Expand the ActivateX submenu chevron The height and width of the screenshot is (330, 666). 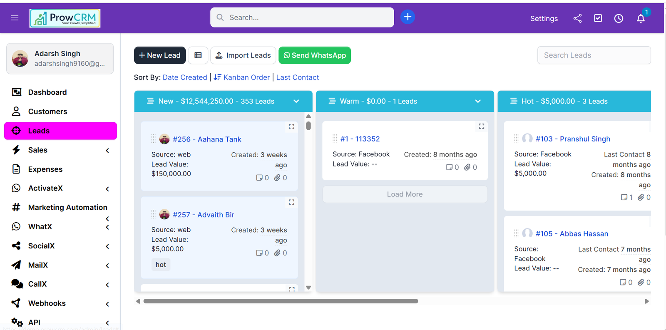(x=107, y=189)
